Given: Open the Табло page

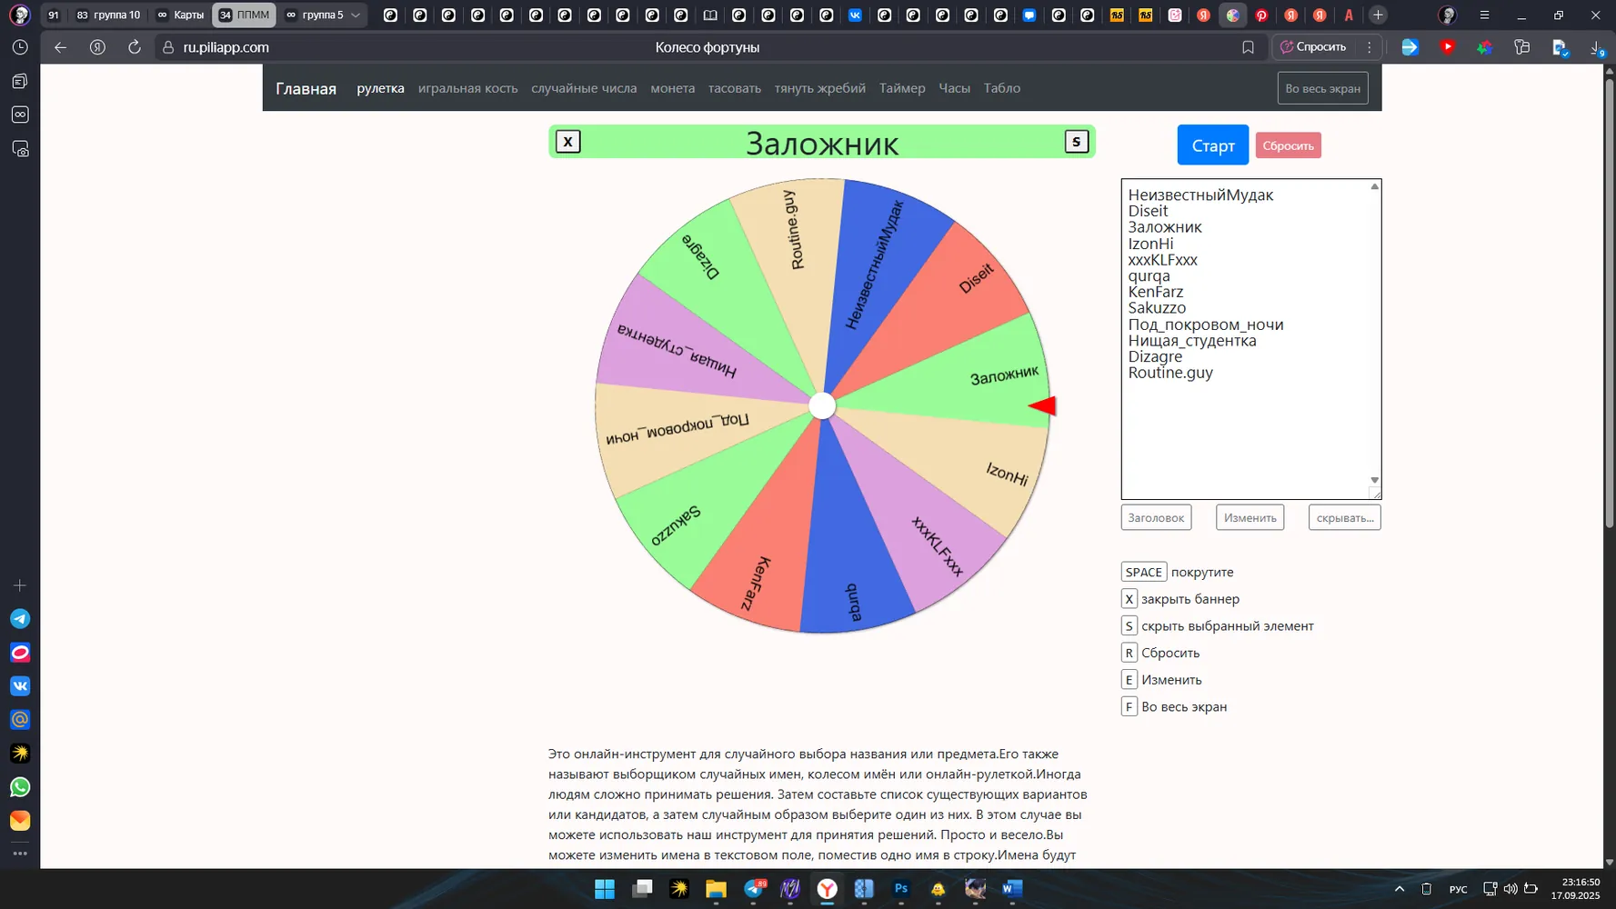Looking at the screenshot, I should (1001, 88).
